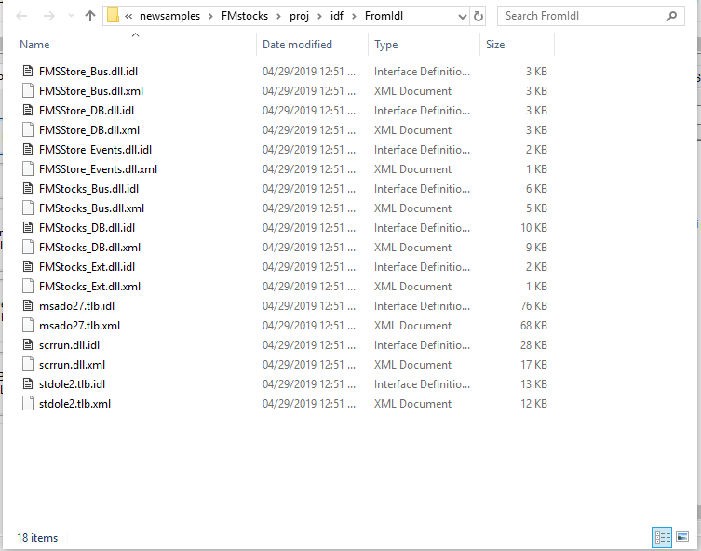Open the recent locations dropdown arrow
The height and width of the screenshot is (551, 701).
[69, 16]
